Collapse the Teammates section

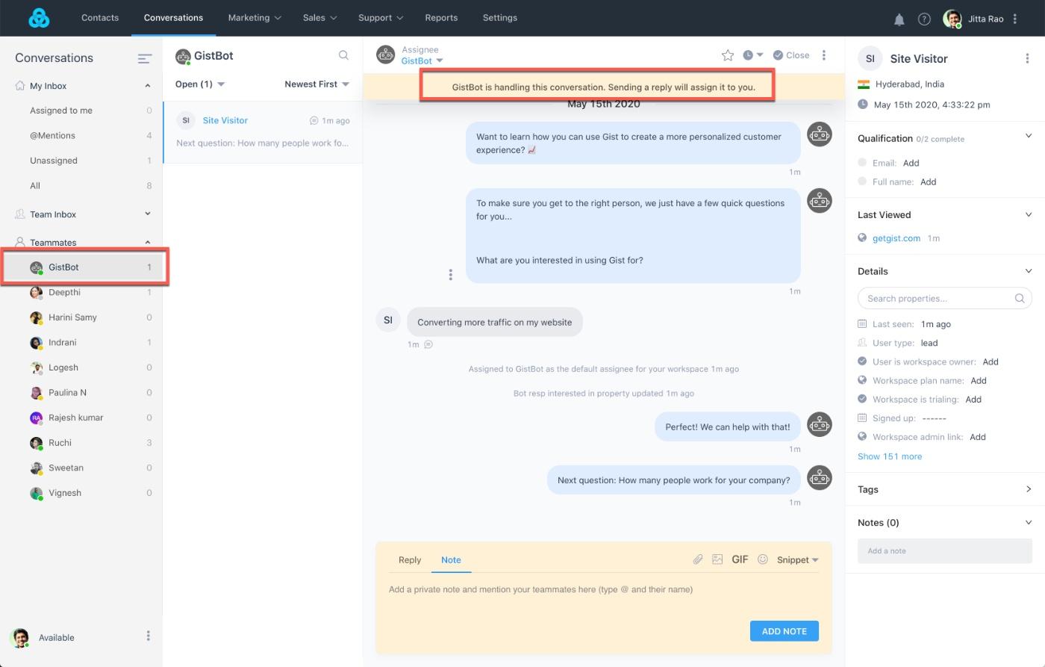pos(147,242)
